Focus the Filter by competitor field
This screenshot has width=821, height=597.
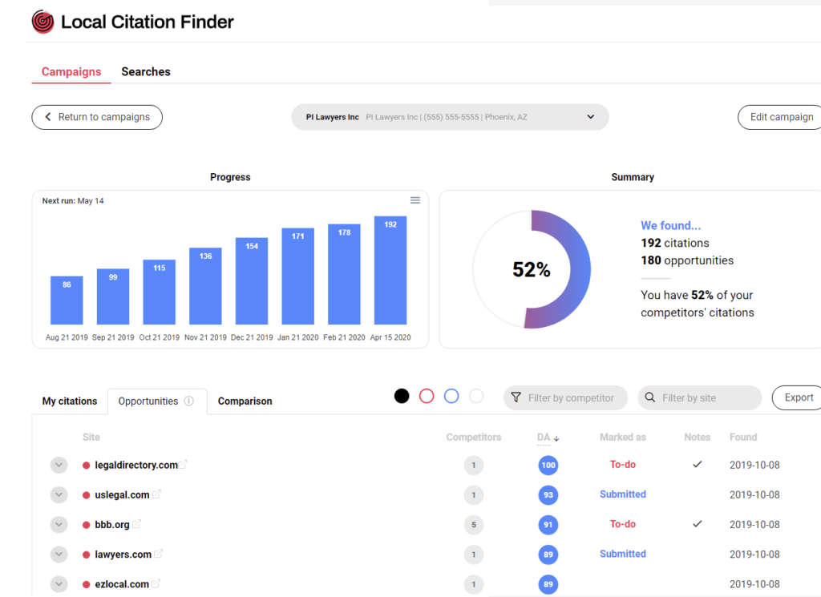565,398
